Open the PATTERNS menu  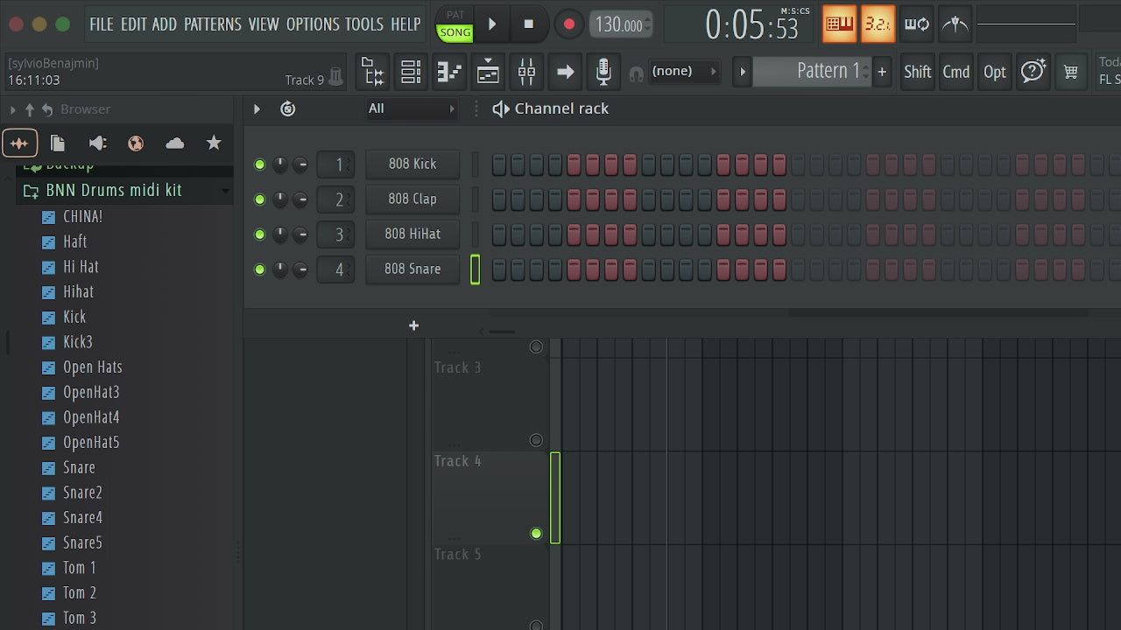213,24
